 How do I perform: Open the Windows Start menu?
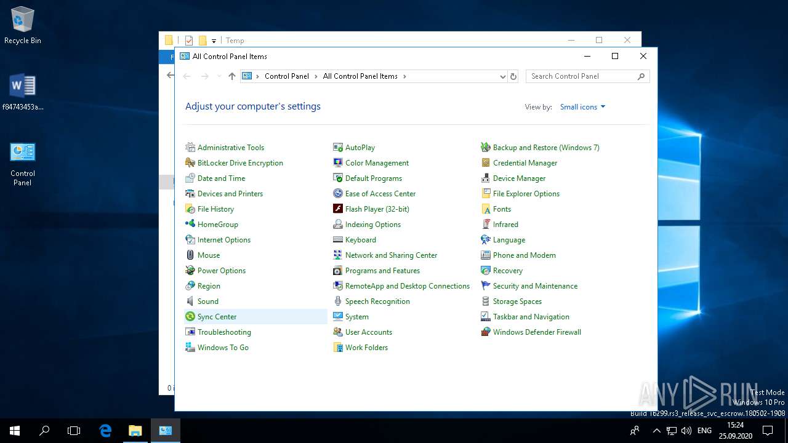(15, 431)
